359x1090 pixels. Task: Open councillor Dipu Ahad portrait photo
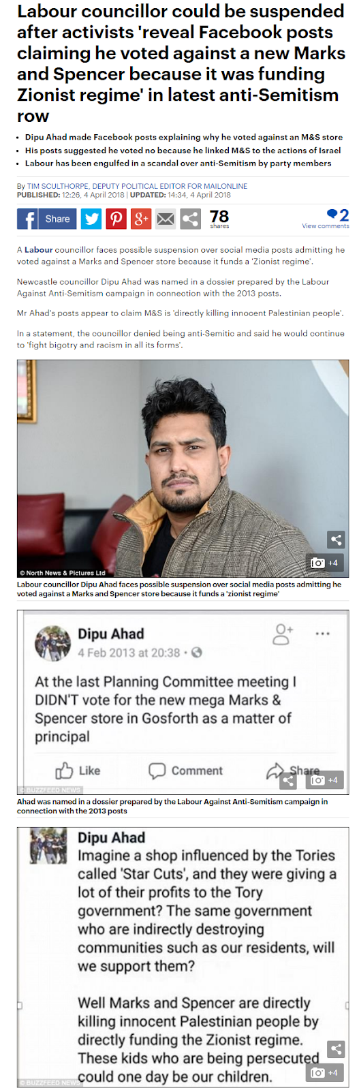[183, 468]
